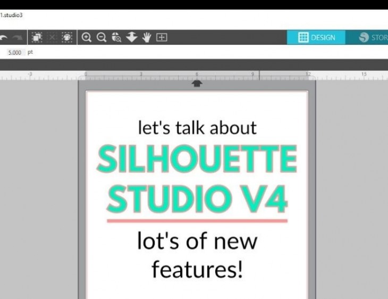
Task: Click the Redo arrow icon
Action: point(18,38)
